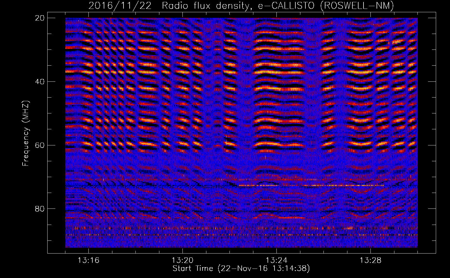Click the 13:20 time tick label
The image size is (450, 278).
click(x=182, y=260)
